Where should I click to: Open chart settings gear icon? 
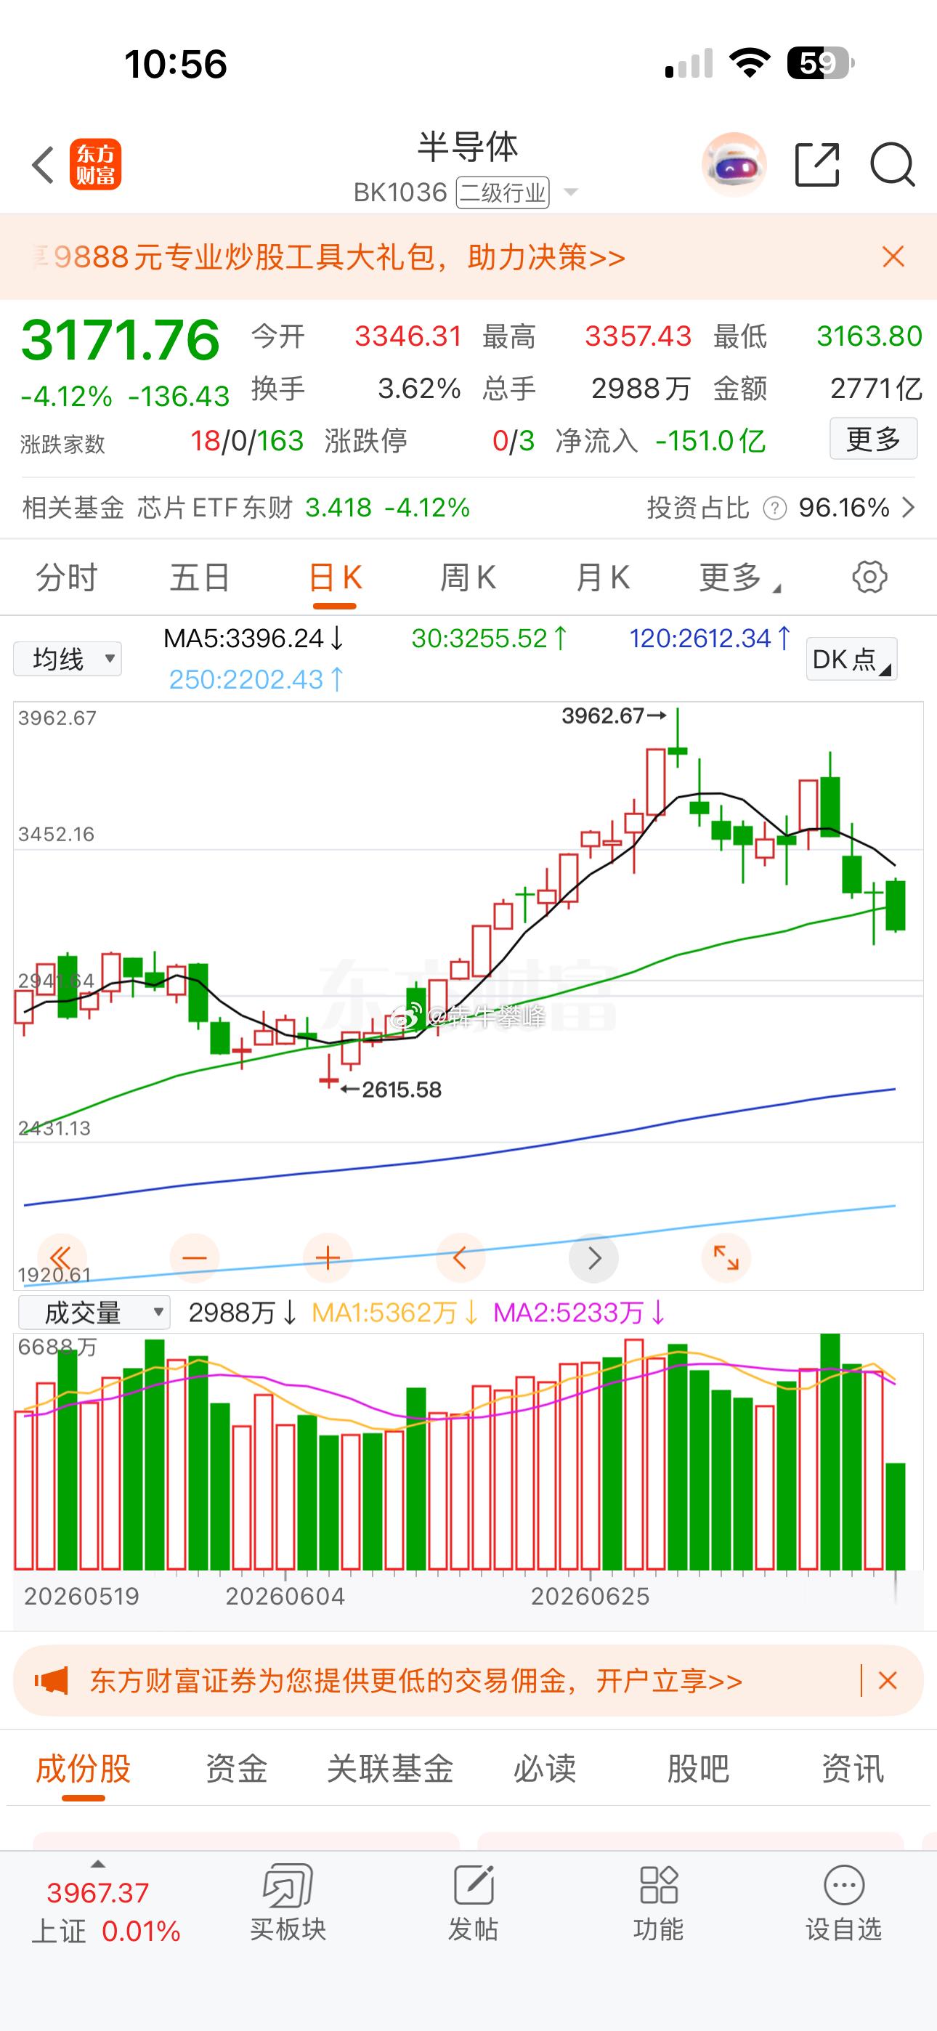(869, 577)
